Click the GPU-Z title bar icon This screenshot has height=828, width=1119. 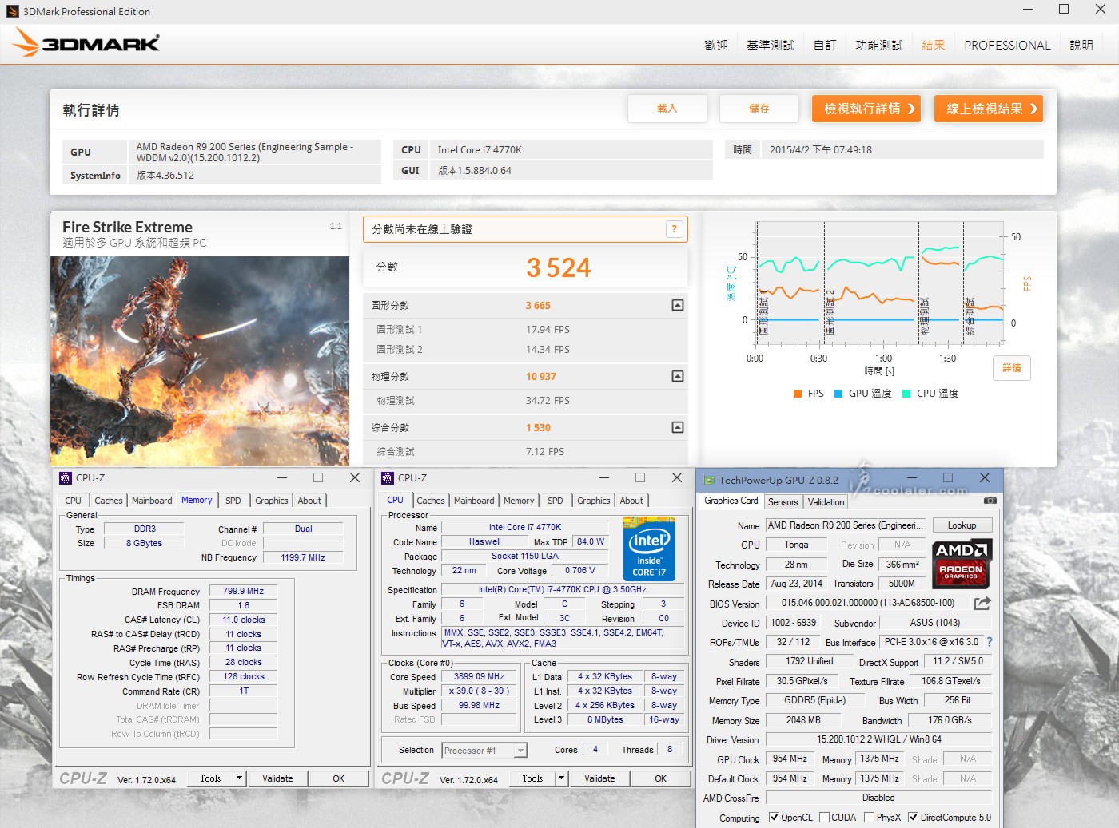pyautogui.click(x=709, y=481)
